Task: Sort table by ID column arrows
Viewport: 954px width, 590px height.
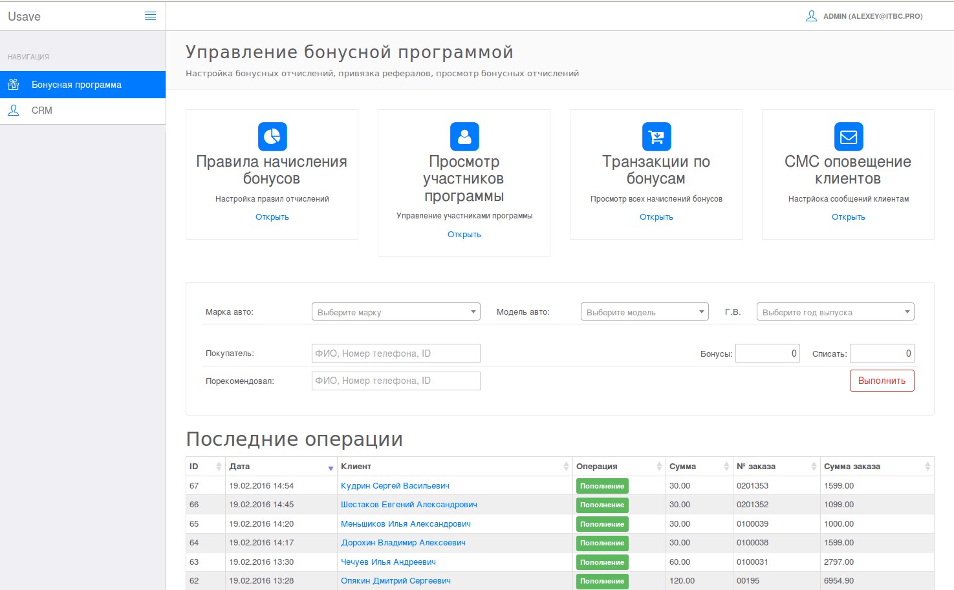Action: 219,467
